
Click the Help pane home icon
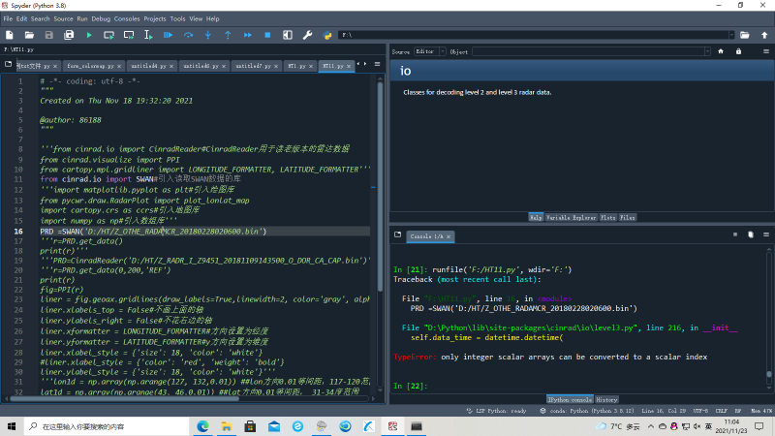coord(719,51)
